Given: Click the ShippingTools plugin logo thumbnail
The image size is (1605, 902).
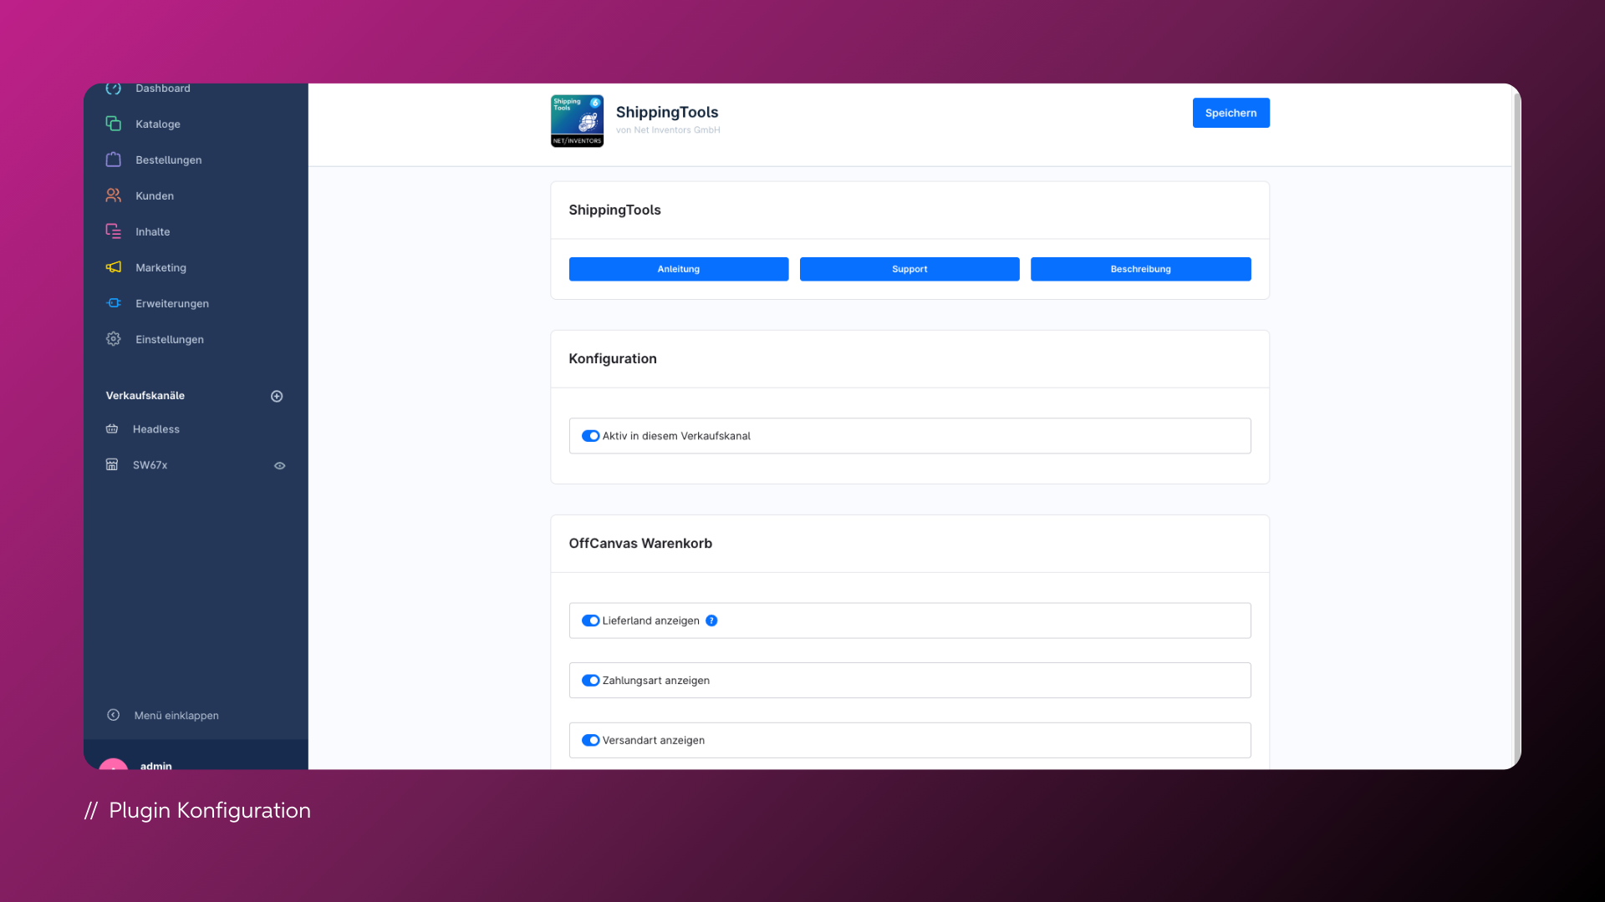Looking at the screenshot, I should [577, 121].
